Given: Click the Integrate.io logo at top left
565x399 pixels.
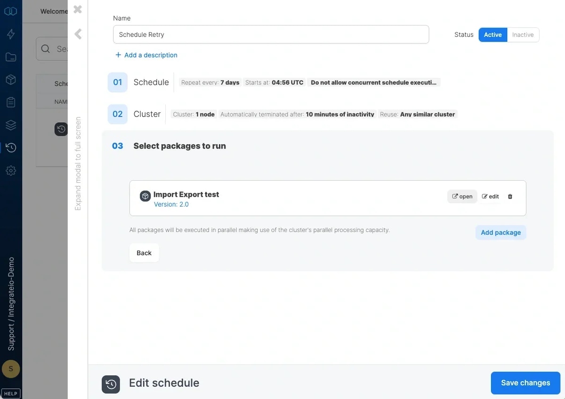Looking at the screenshot, I should tap(11, 10).
